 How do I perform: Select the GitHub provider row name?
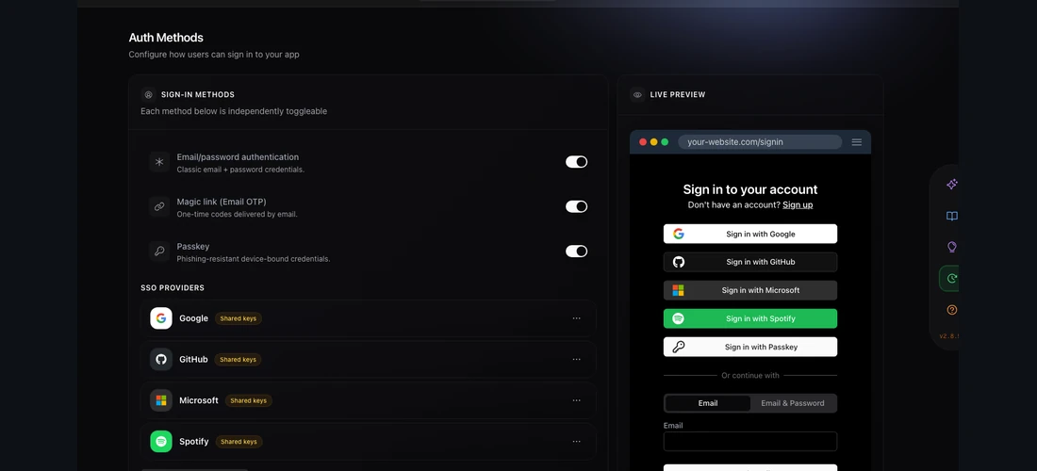coord(194,359)
